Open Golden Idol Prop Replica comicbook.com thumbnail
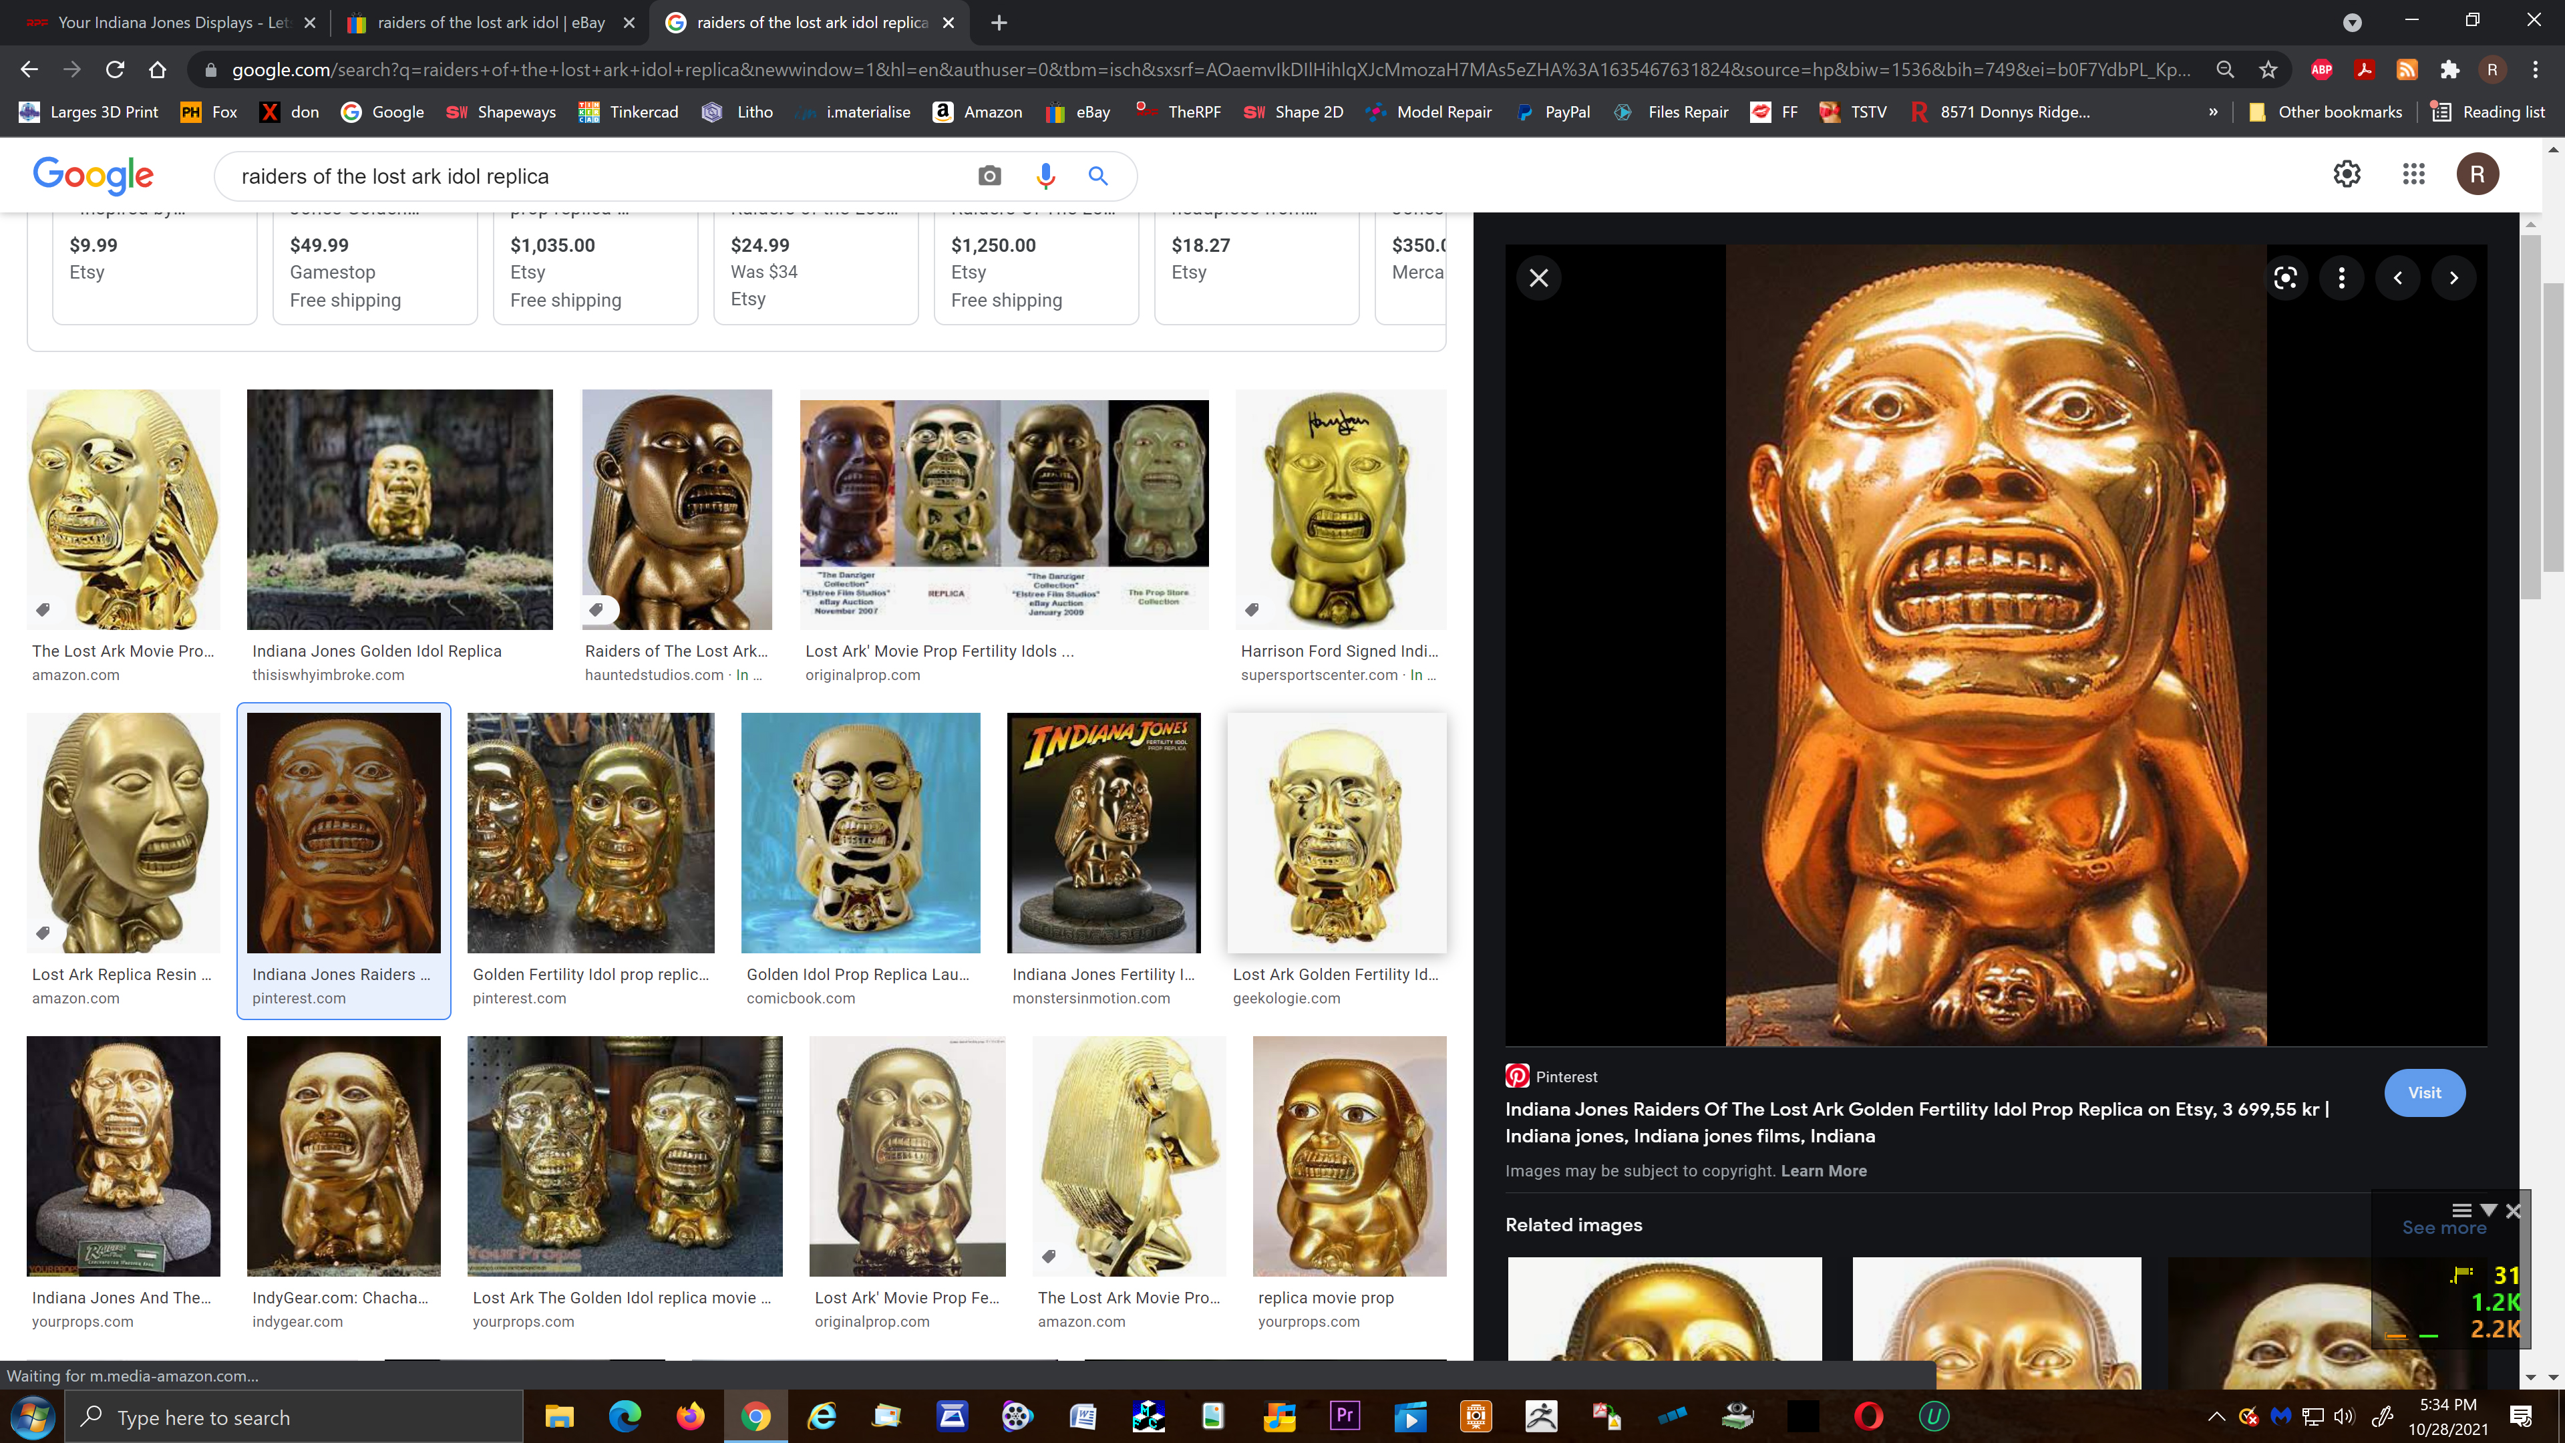Viewport: 2565px width, 1443px height. pyautogui.click(x=860, y=832)
